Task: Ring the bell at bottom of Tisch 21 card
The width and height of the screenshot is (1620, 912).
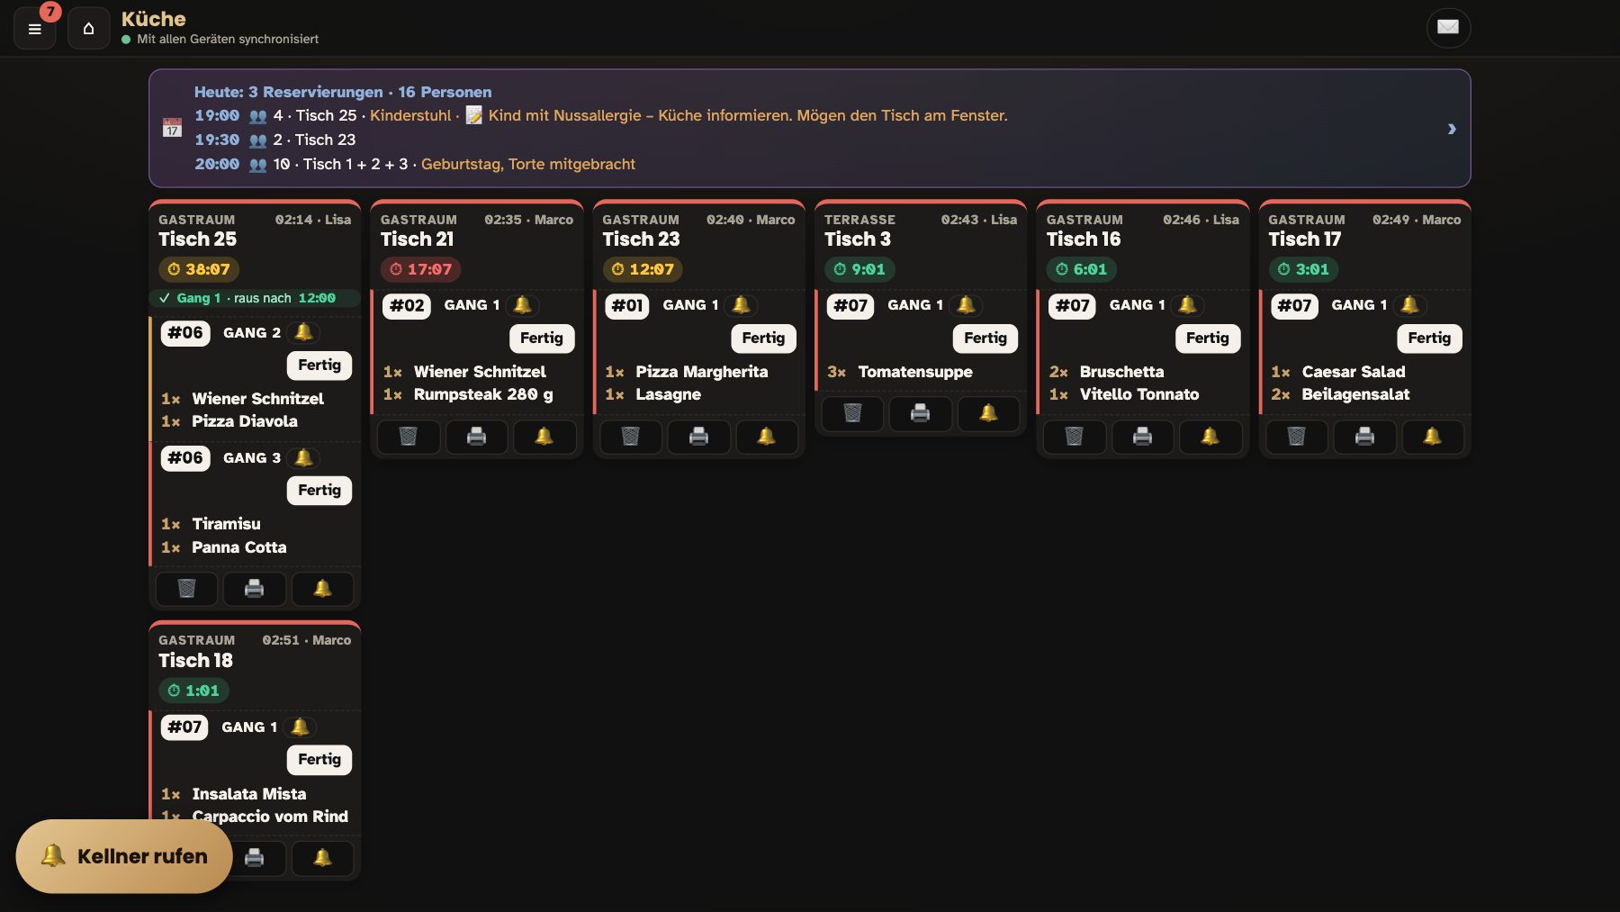Action: 544,437
